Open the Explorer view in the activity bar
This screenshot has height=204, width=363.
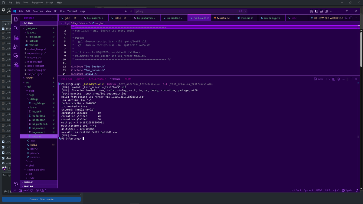pyautogui.click(x=16, y=19)
